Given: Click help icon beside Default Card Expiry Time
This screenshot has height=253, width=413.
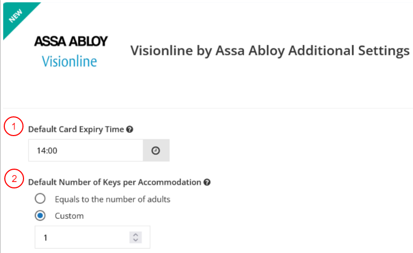Looking at the screenshot, I should point(130,129).
